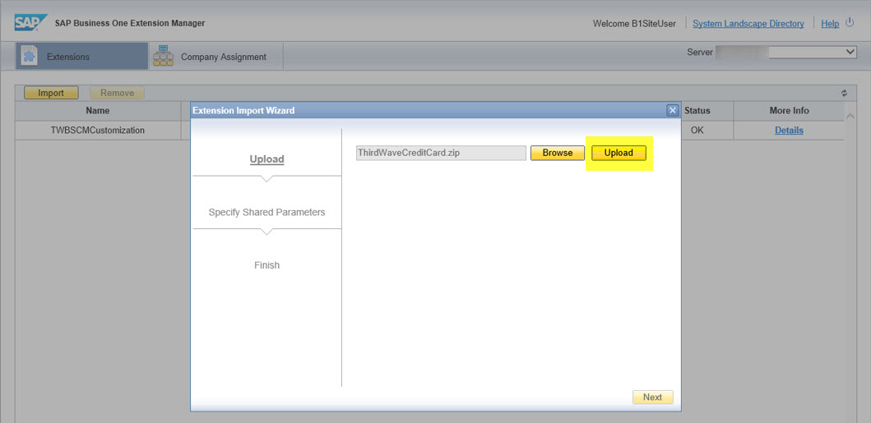Viewport: 871px width, 423px height.
Task: Click the power logout icon
Action: 850,23
